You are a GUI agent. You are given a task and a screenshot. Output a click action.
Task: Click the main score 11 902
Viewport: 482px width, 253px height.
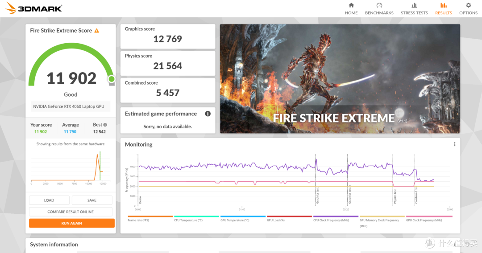(71, 78)
